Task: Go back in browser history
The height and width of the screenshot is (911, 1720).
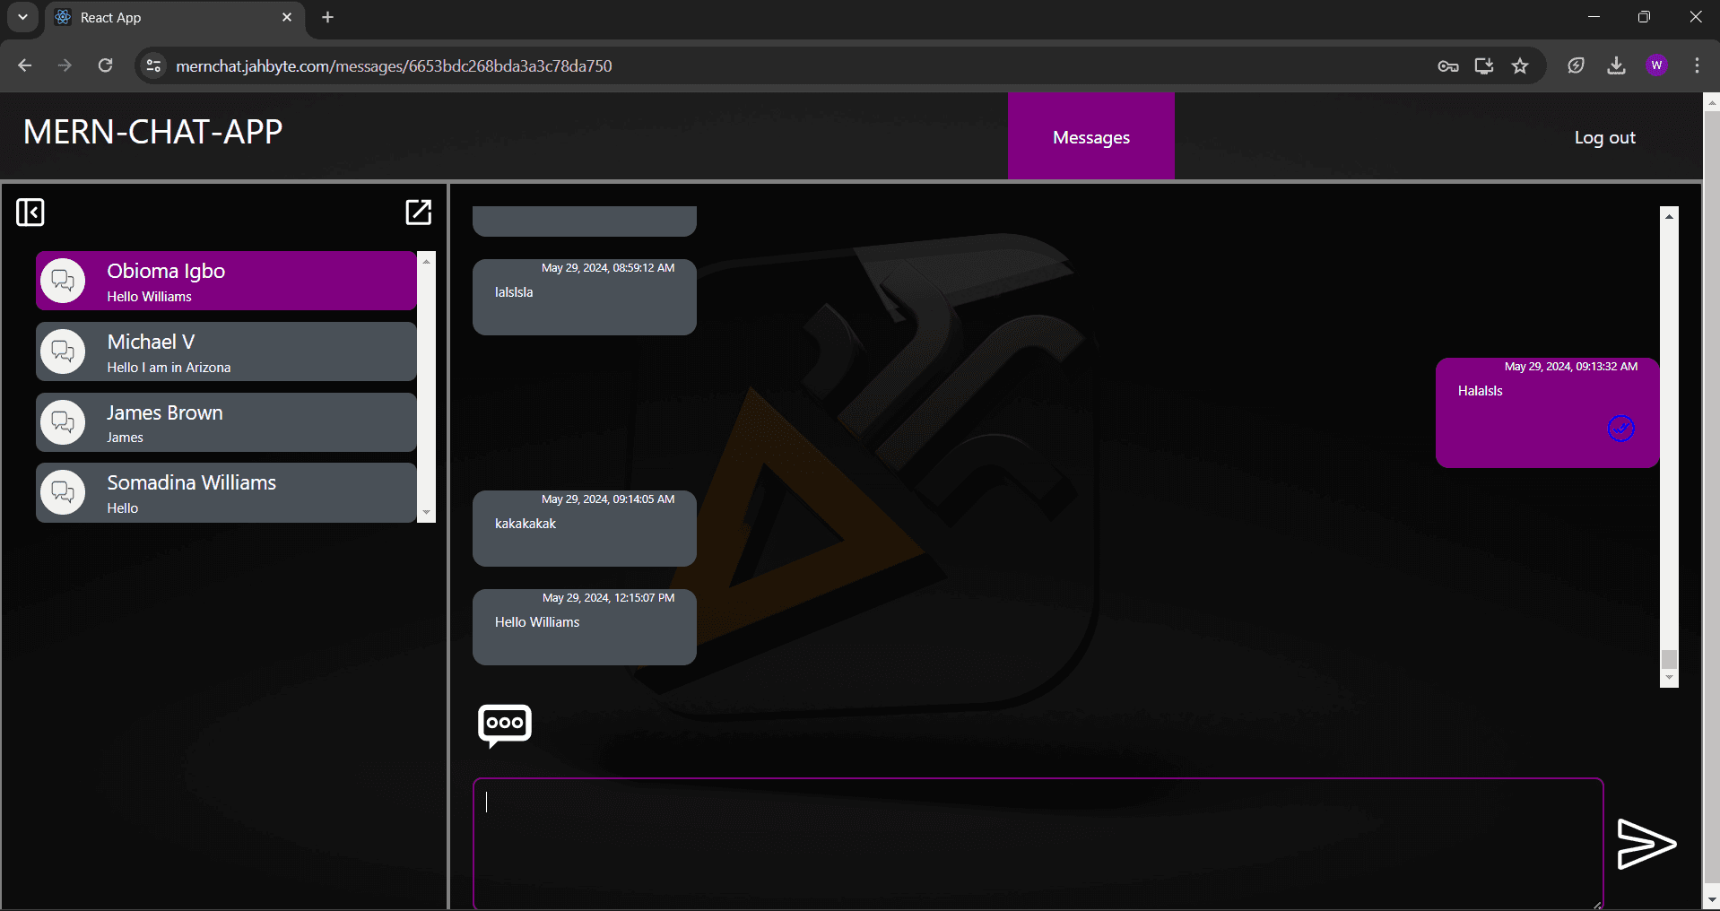Action: coord(25,65)
